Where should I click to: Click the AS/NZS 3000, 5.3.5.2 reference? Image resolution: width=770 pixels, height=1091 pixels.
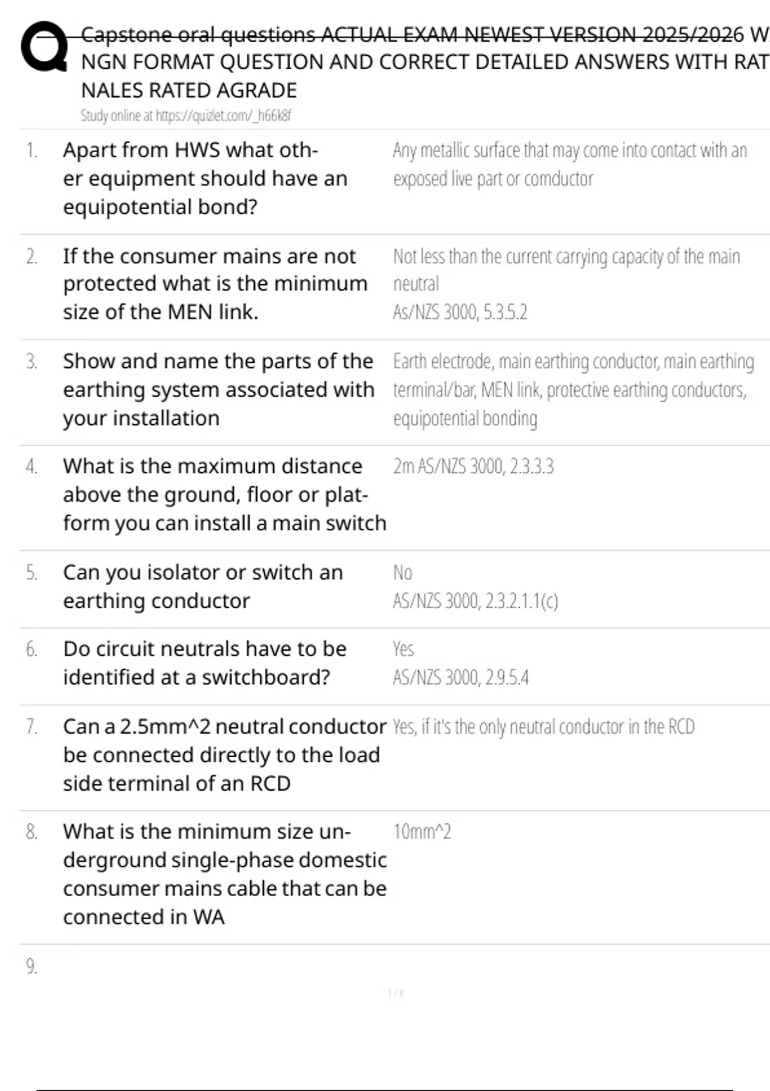tap(459, 313)
